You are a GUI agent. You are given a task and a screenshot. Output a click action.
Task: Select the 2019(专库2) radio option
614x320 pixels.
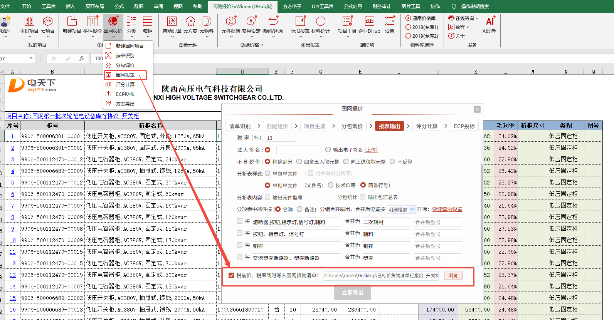click(x=408, y=36)
